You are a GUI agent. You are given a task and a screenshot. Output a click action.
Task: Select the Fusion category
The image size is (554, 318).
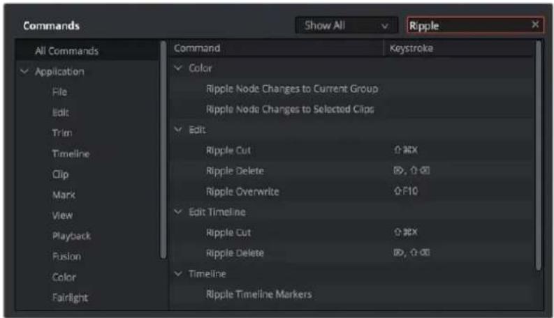(x=66, y=257)
